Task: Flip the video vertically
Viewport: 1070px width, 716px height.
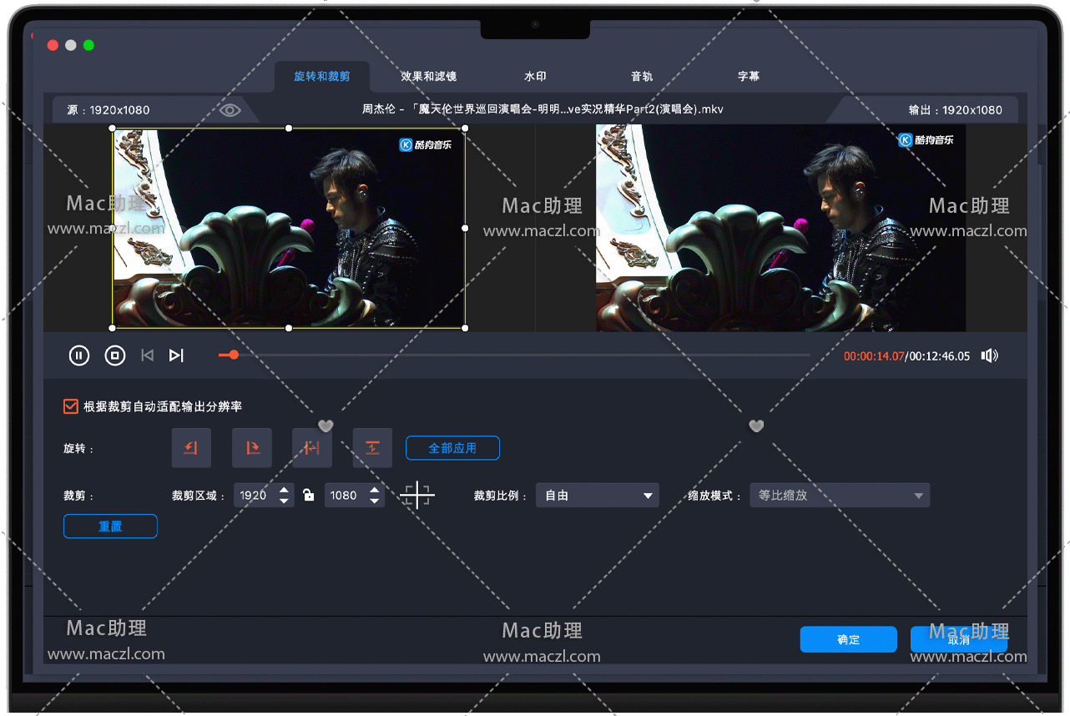Action: point(372,448)
